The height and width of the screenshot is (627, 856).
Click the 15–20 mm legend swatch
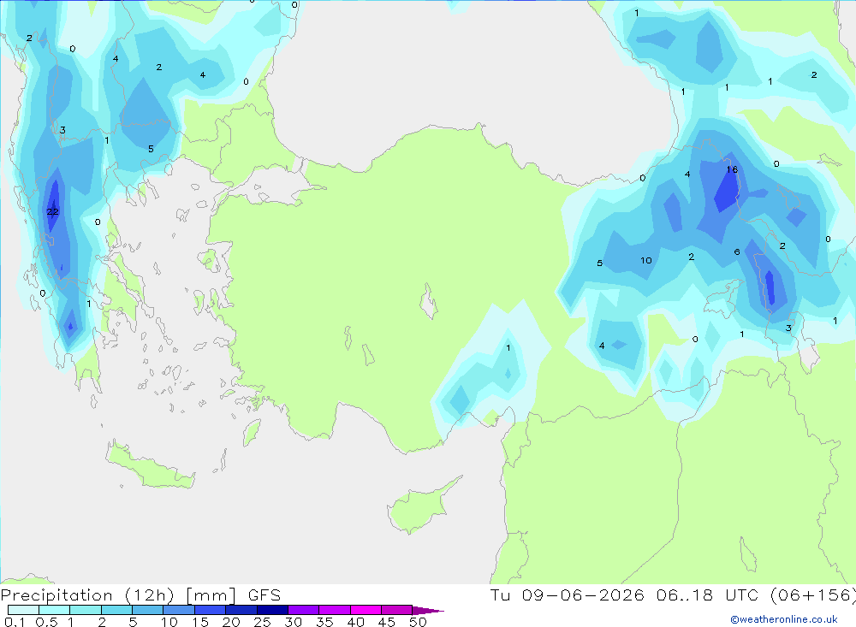211,610
